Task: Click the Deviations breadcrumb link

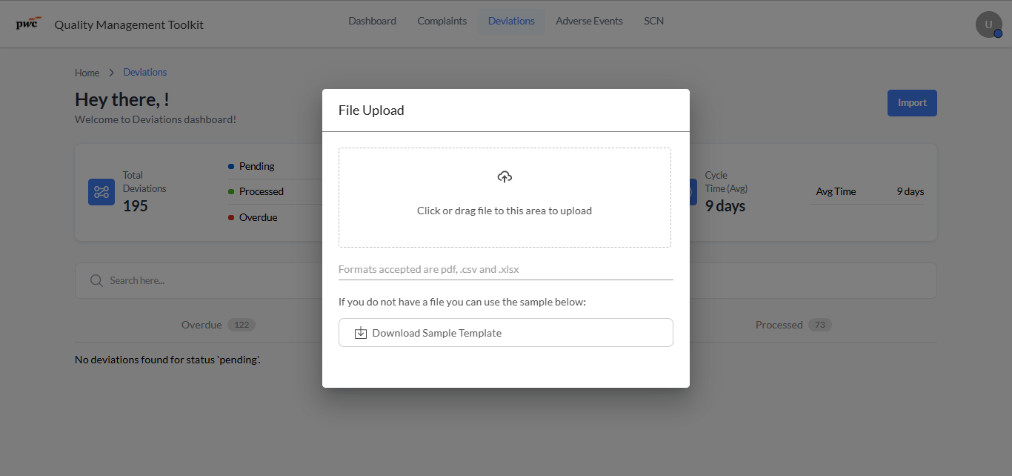Action: [145, 72]
